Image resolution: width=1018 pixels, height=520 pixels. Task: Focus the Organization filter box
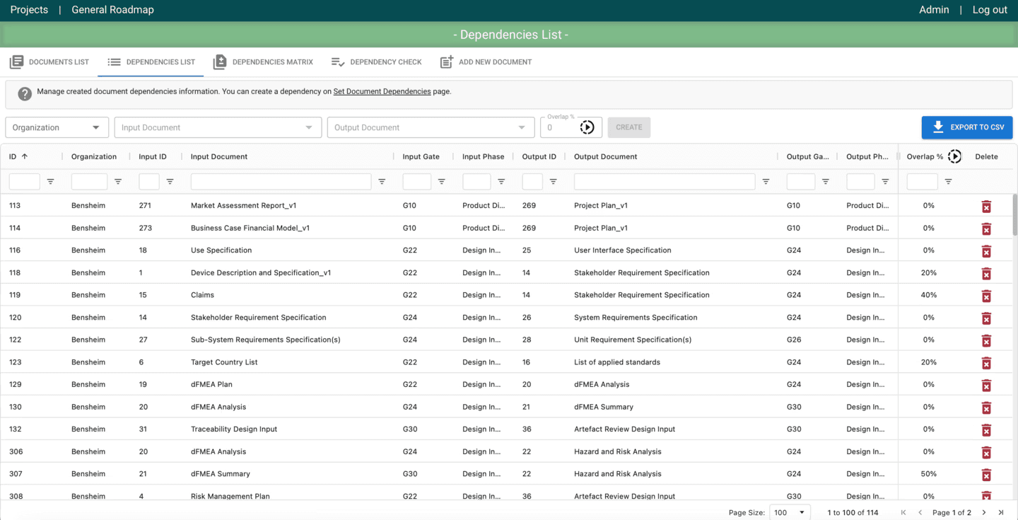(89, 182)
